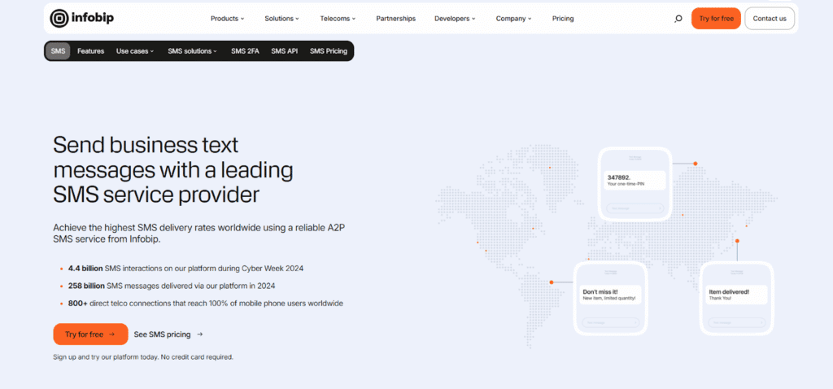Open the SMS Pricing subnav tab
This screenshot has width=833, height=389.
[x=329, y=51]
